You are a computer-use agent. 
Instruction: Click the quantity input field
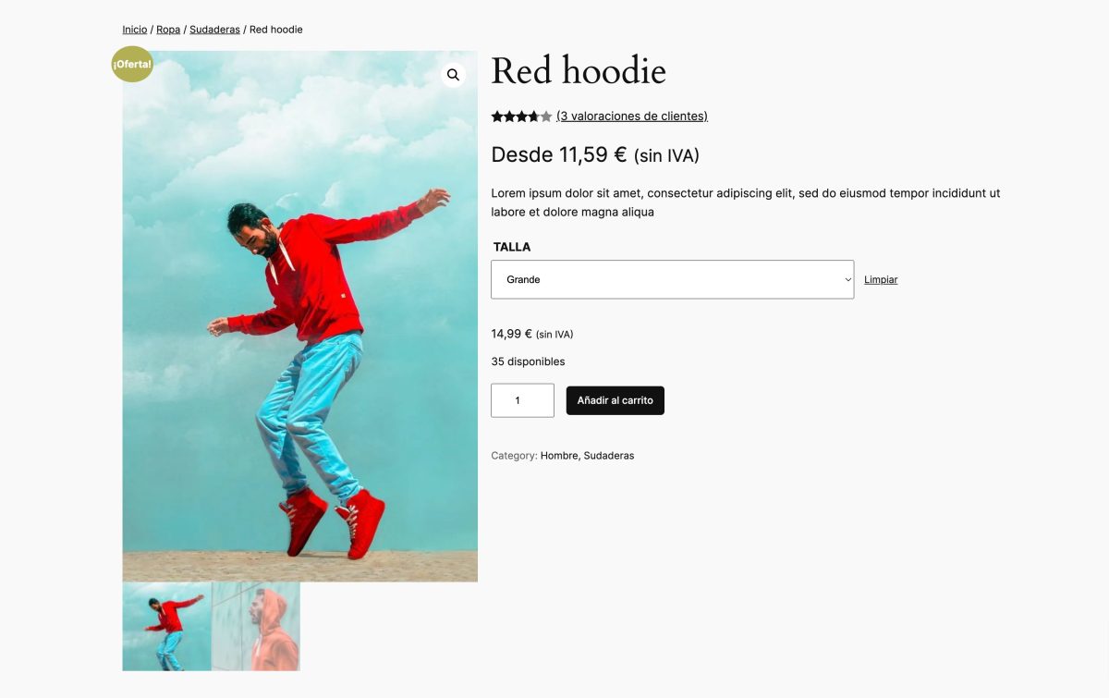(522, 400)
